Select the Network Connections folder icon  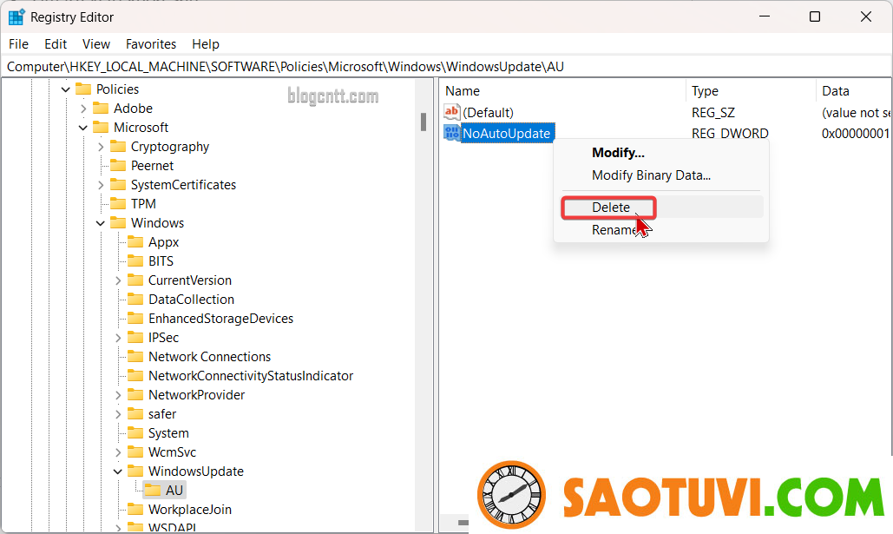coord(135,356)
